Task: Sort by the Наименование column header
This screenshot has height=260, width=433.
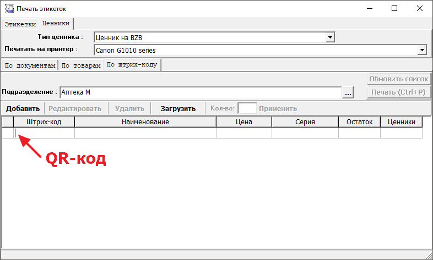Action: 145,121
